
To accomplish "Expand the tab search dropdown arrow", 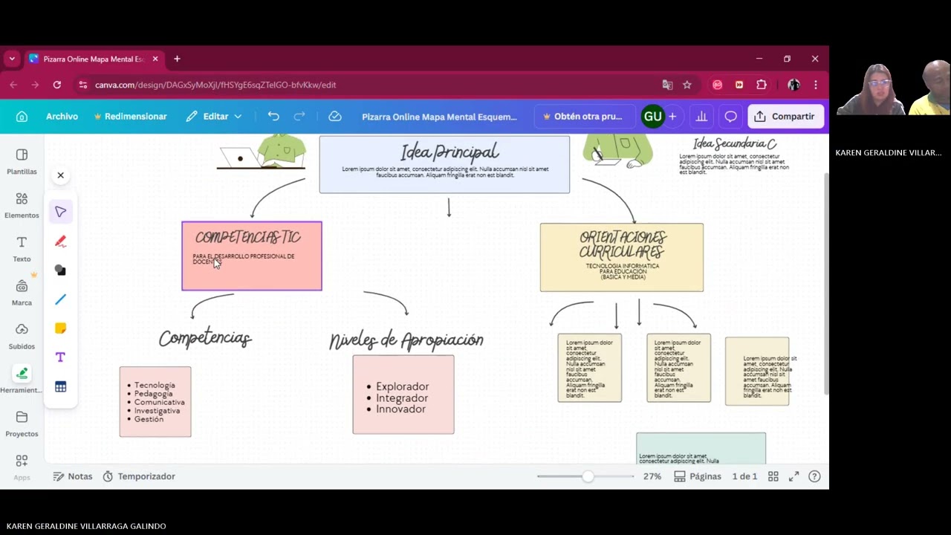I will click(12, 59).
